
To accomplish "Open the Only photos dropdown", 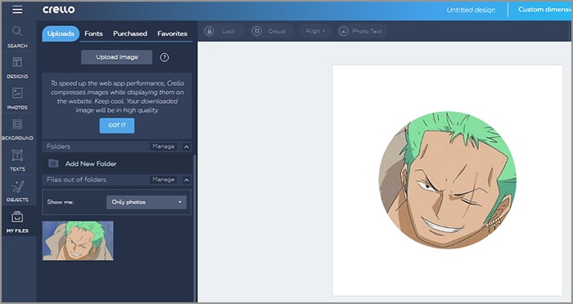I will tap(147, 202).
